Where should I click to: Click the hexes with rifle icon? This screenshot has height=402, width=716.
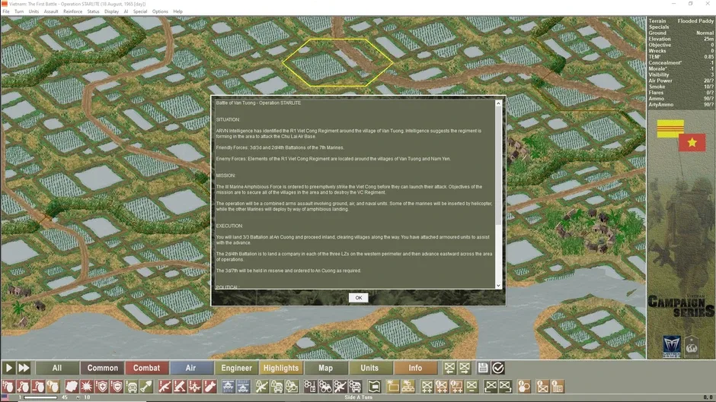[340, 387]
